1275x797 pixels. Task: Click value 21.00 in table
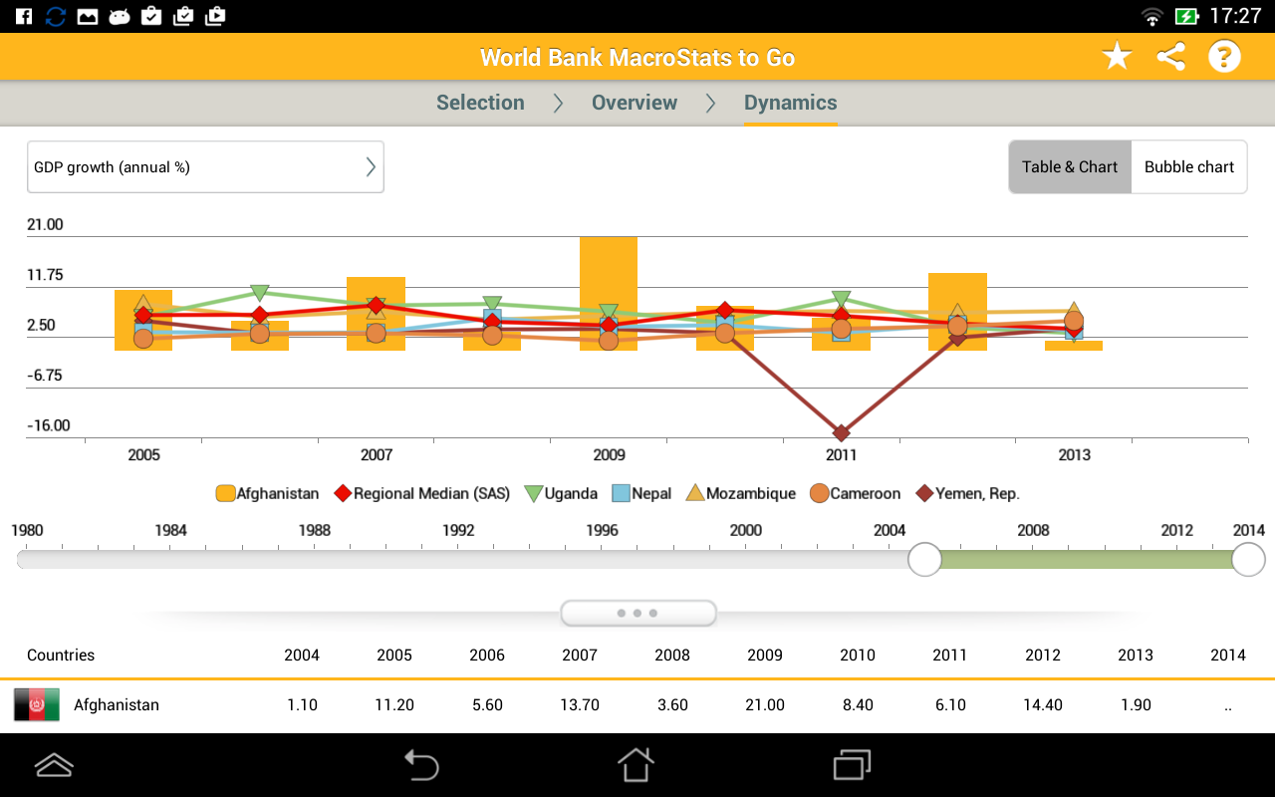point(765,704)
